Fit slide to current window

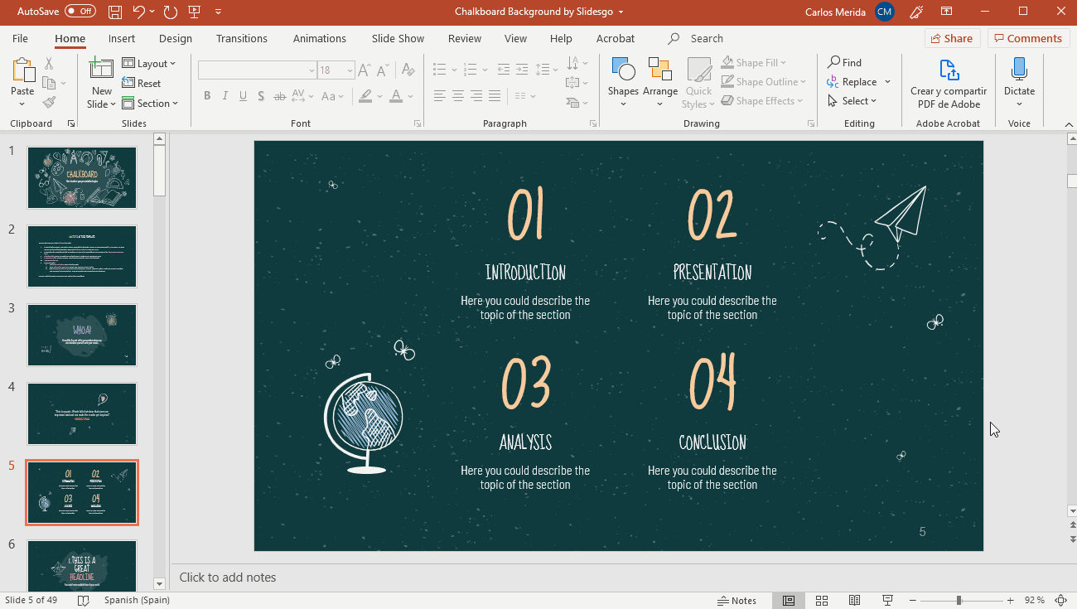point(1061,600)
